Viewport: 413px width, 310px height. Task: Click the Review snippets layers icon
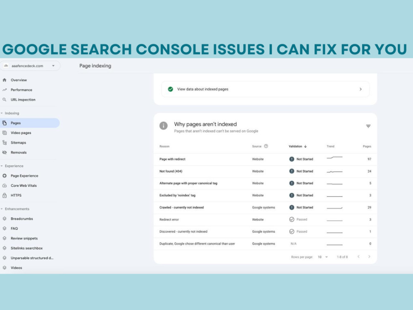[5, 238]
